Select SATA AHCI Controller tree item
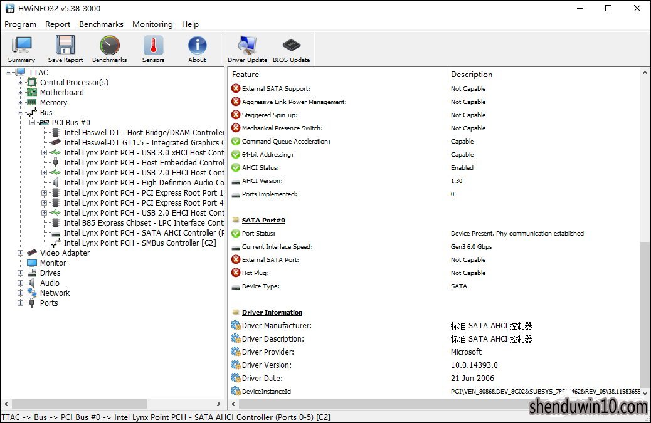651x423 pixels. [144, 232]
